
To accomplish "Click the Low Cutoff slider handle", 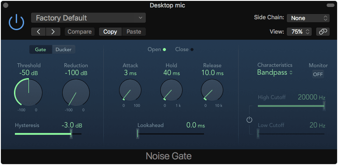I will click(x=258, y=134).
